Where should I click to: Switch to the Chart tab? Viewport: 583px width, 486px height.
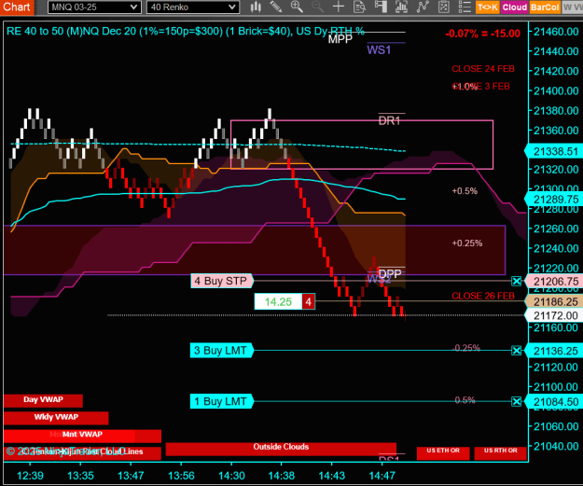click(x=17, y=7)
